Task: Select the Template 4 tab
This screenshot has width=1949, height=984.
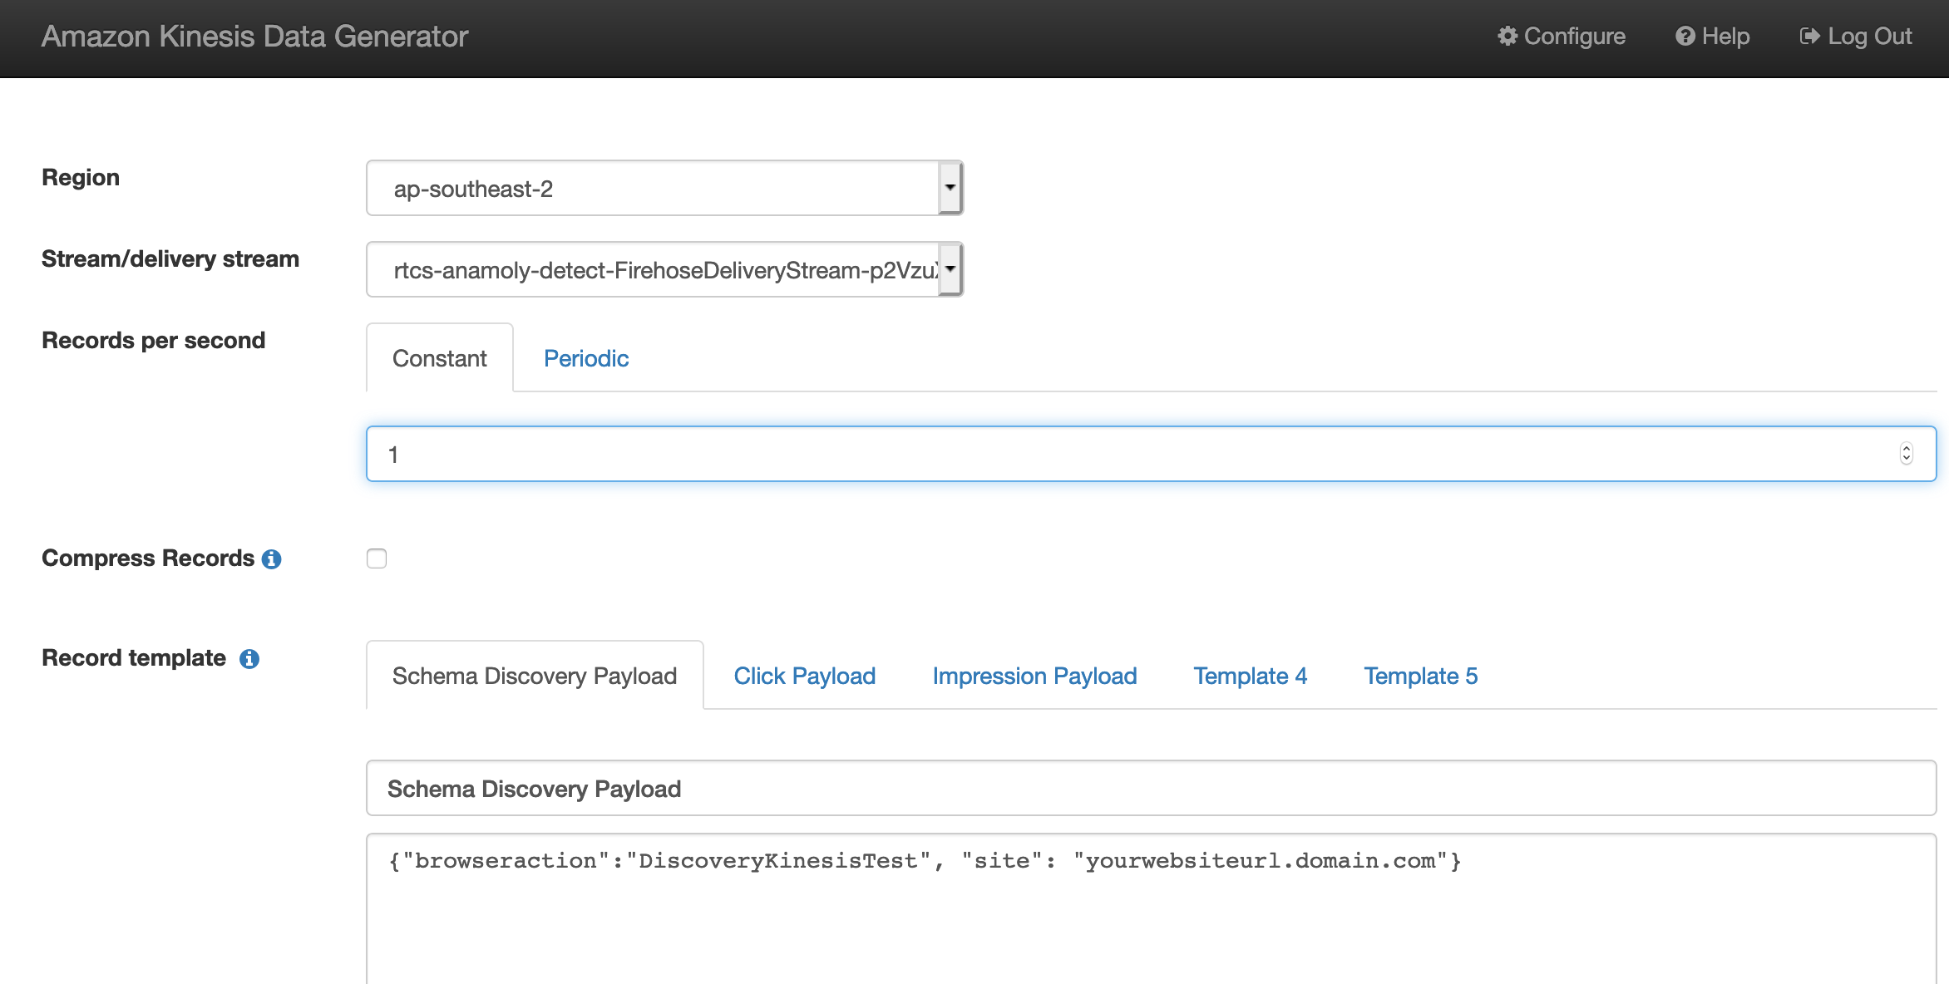Action: (1250, 676)
